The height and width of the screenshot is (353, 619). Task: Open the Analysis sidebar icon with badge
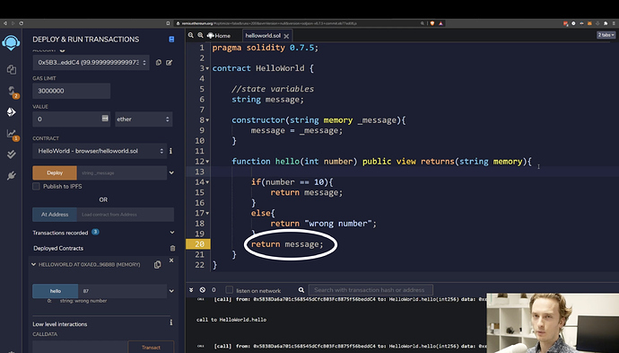12,135
